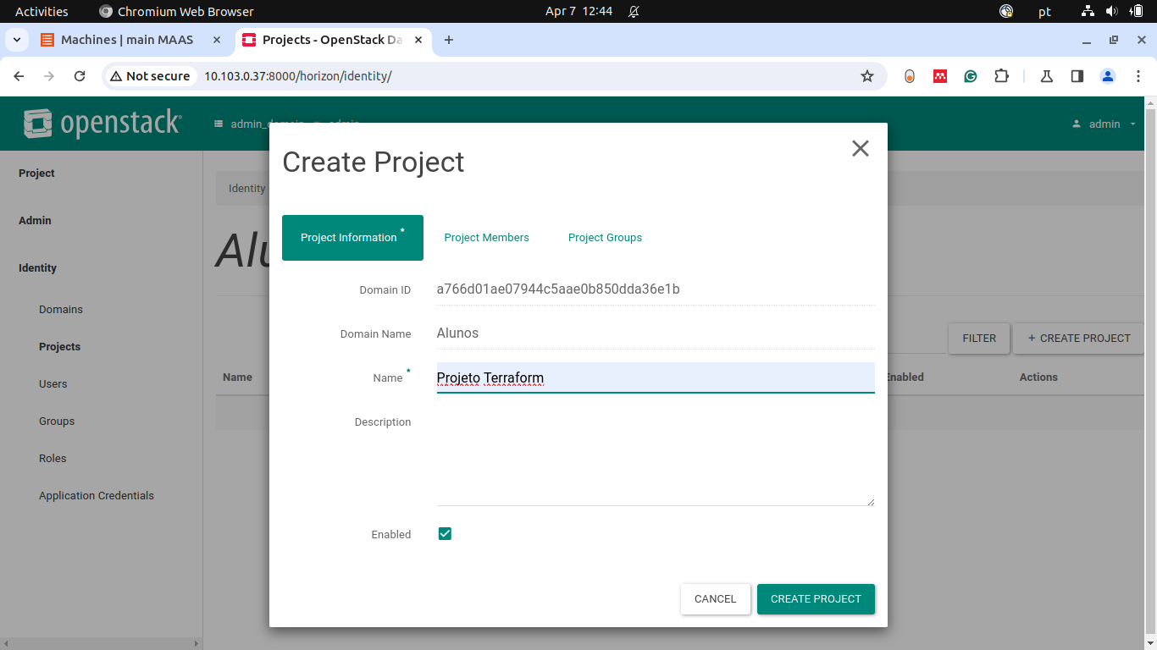Close the Create Project dialog with X
This screenshot has width=1157, height=650.
click(x=861, y=149)
